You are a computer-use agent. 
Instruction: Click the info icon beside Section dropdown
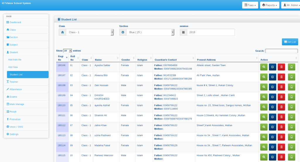click(x=123, y=32)
